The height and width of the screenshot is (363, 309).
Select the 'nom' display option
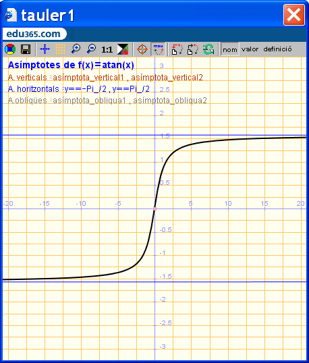(x=230, y=49)
